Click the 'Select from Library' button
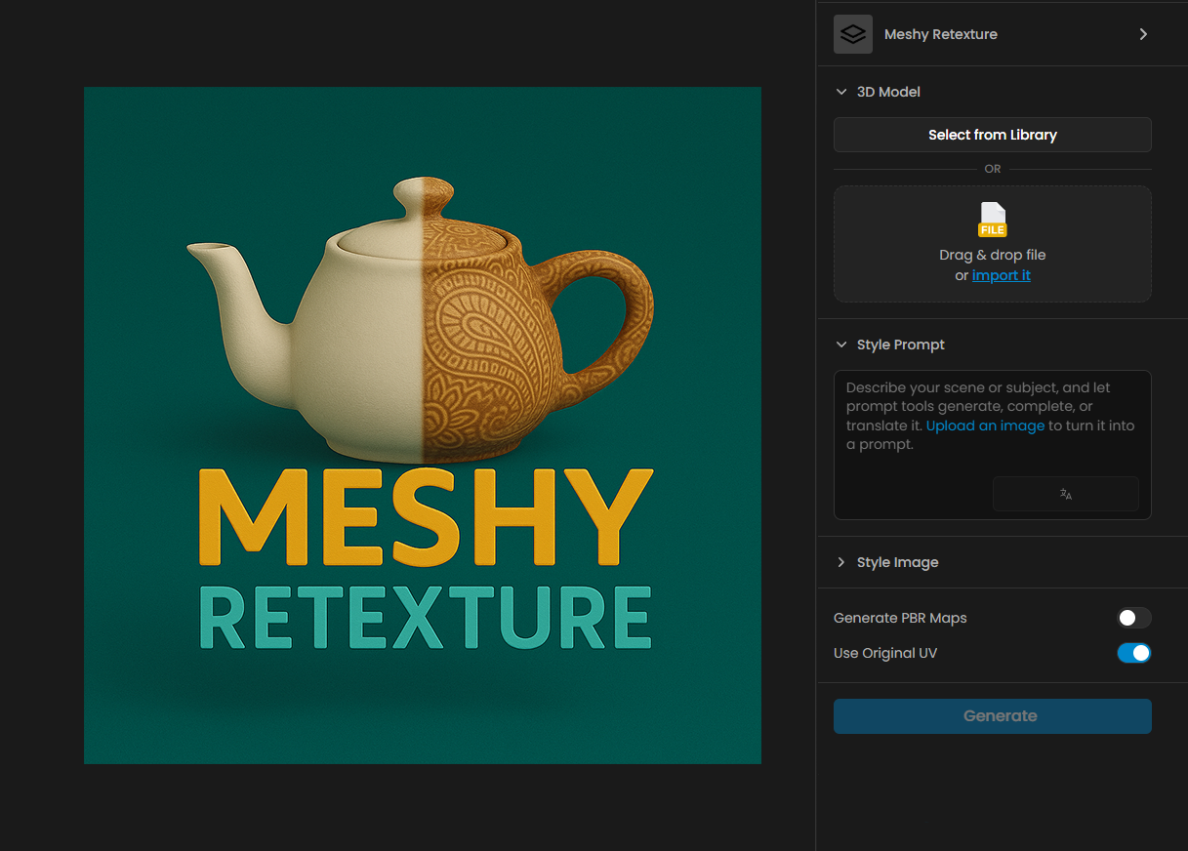The image size is (1188, 851). point(992,135)
